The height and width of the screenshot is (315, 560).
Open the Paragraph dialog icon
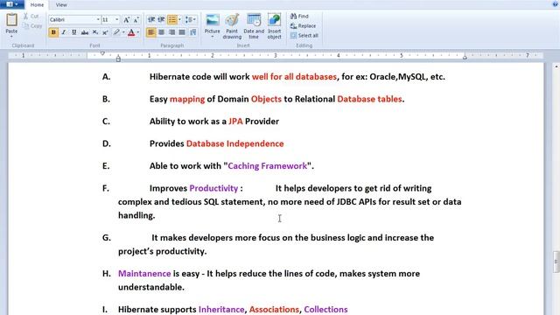coord(193,32)
